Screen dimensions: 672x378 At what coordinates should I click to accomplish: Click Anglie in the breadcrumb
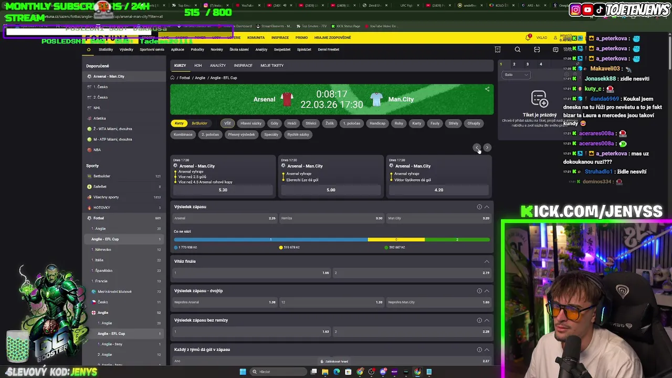200,78
